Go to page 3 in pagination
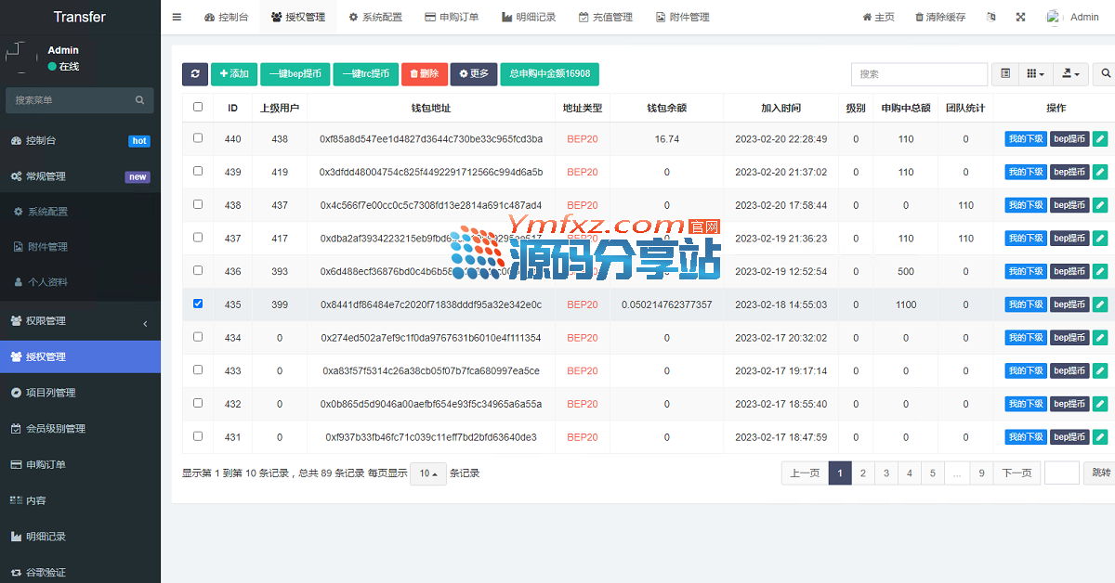This screenshot has width=1115, height=583. coord(886,473)
